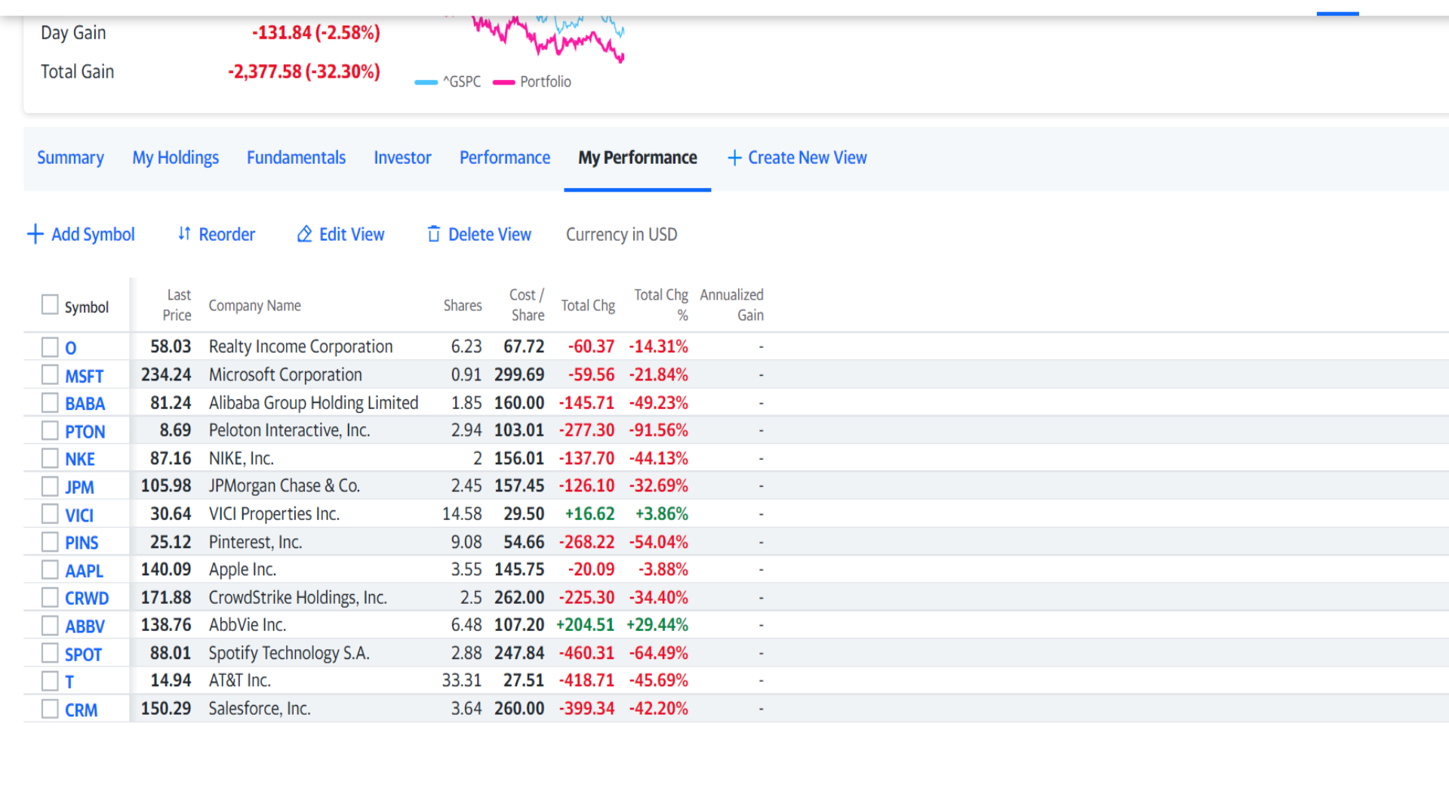Switch to the Summary tab
1449x785 pixels.
(x=71, y=158)
